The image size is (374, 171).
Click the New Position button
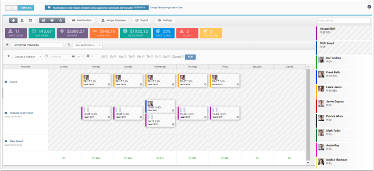point(81,21)
